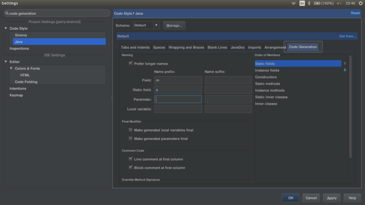Select Inner classes in member order
Image resolution: width=365 pixels, height=205 pixels.
point(298,104)
